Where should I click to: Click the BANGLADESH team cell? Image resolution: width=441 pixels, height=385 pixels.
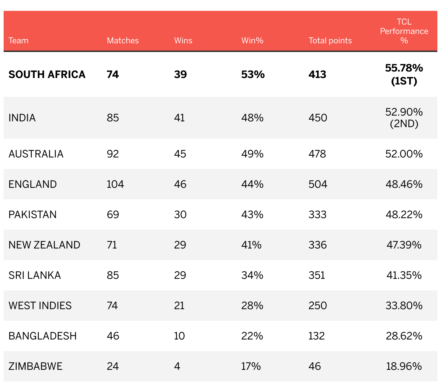[43, 336]
